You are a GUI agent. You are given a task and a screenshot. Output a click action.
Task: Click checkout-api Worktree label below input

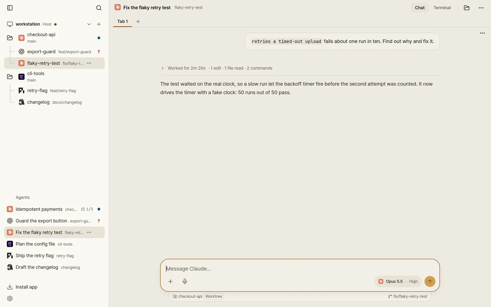(198, 296)
